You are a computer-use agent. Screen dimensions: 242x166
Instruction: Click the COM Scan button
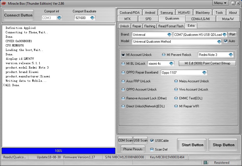[x=125, y=140]
